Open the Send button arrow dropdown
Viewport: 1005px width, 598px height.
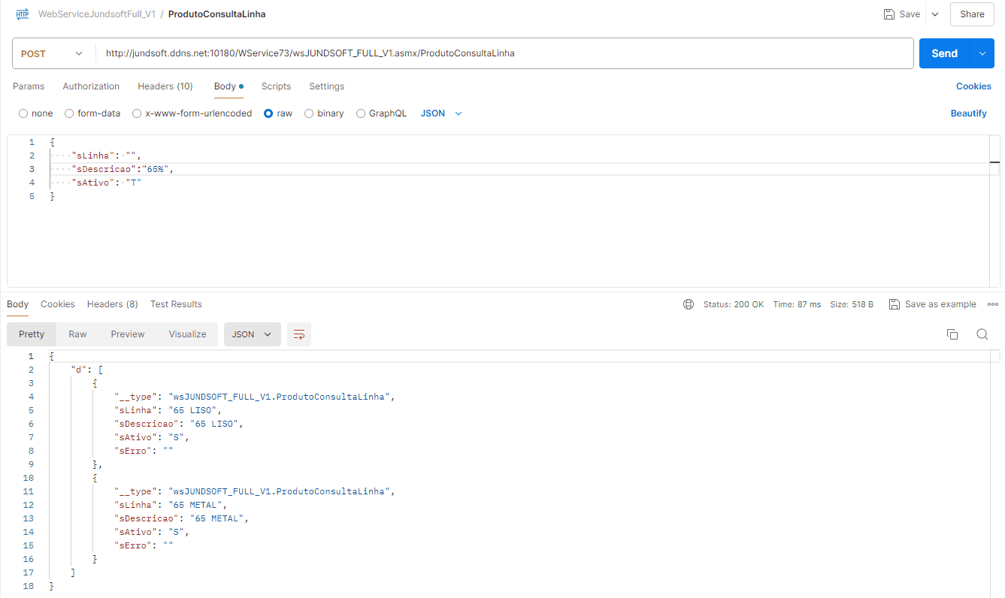[x=982, y=53]
